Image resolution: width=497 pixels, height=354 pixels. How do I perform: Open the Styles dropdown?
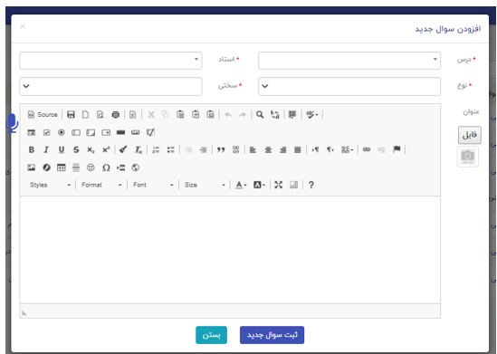(50, 185)
